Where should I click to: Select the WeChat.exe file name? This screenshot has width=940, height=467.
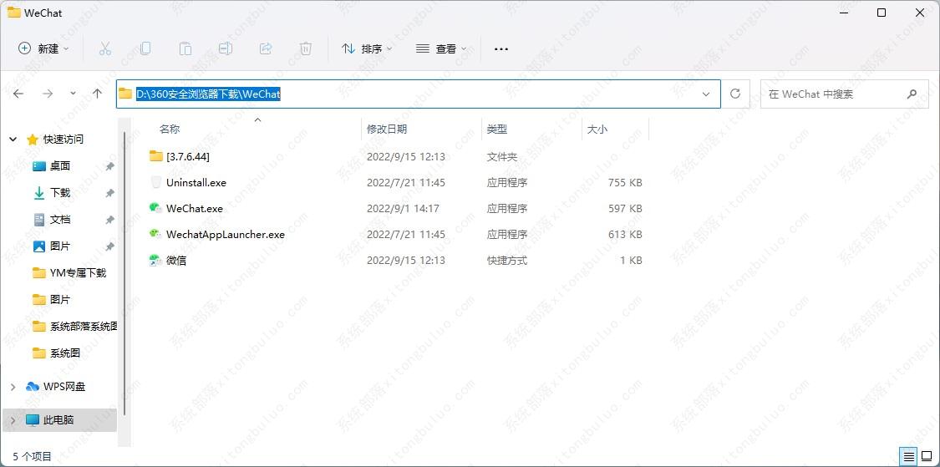tap(195, 209)
